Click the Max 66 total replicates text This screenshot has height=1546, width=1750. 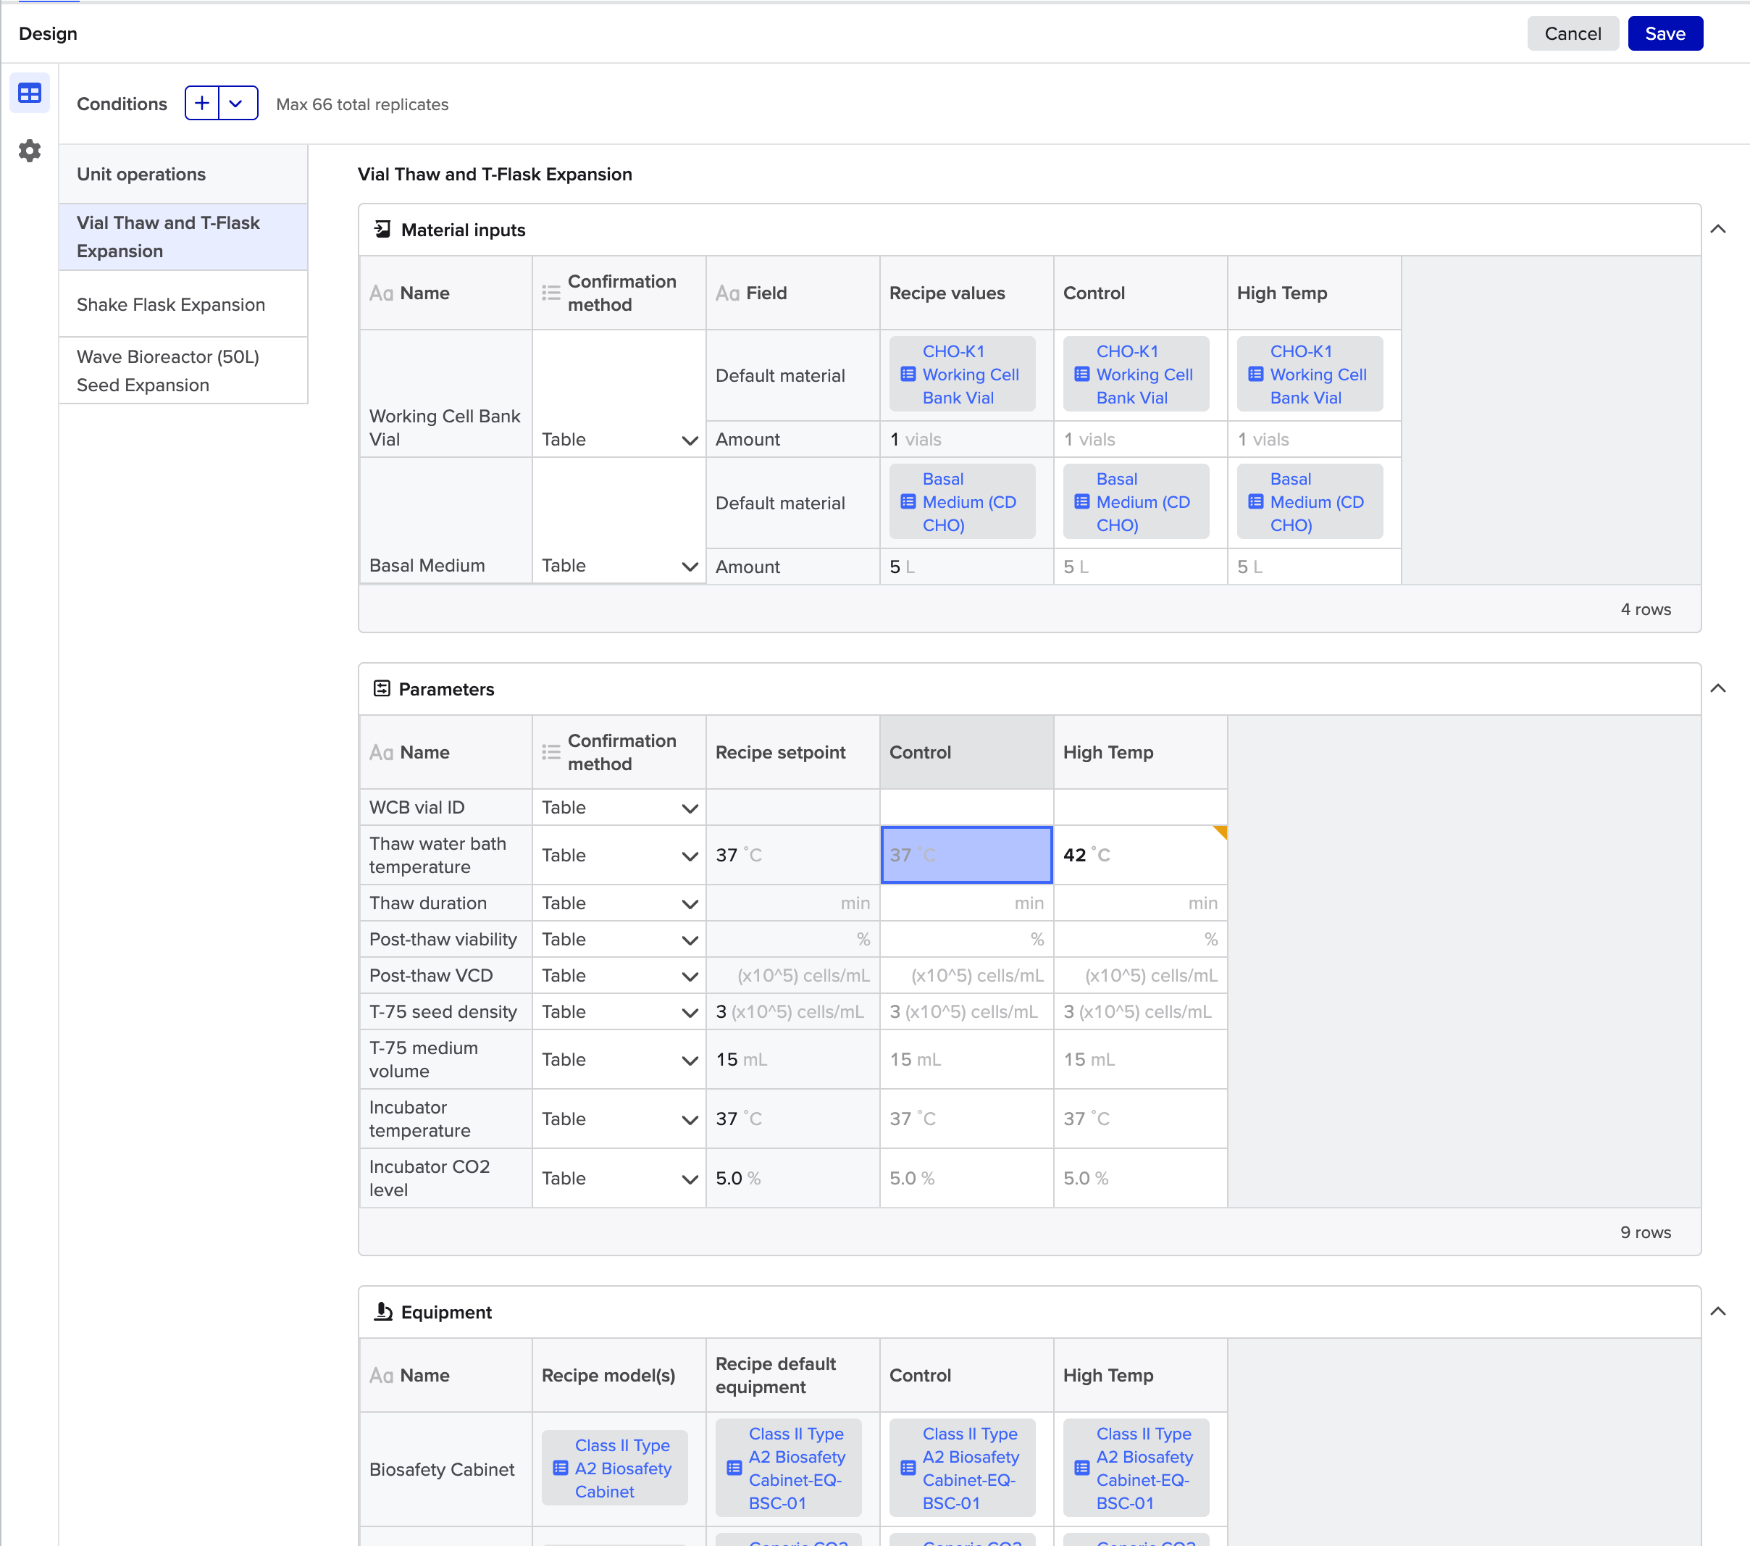point(361,104)
